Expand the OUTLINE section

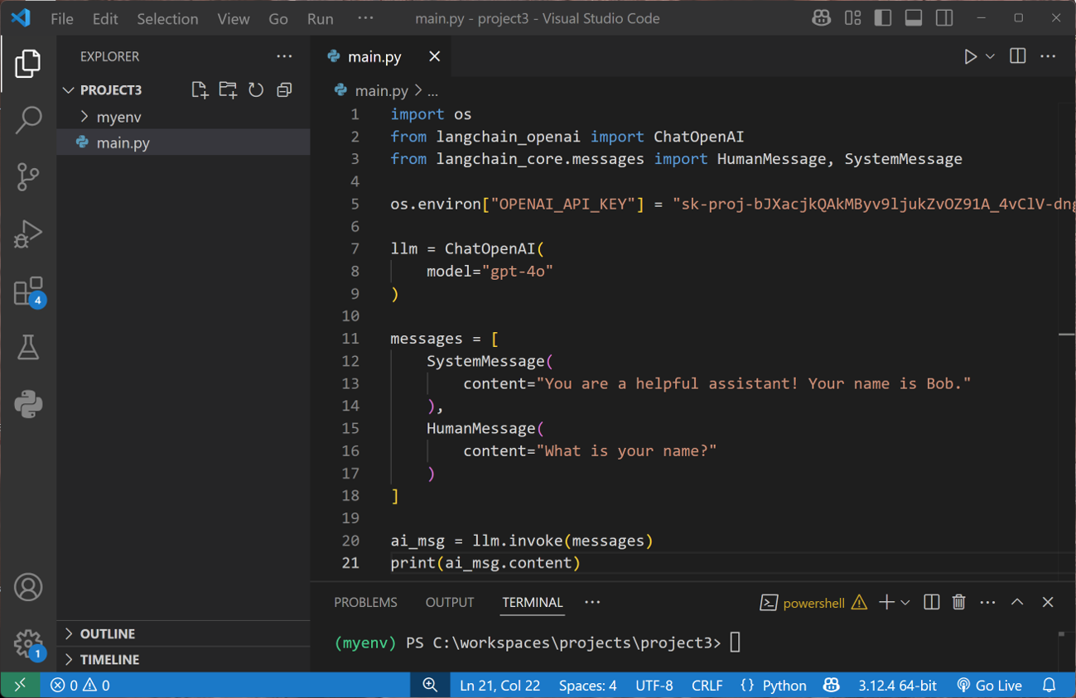click(184, 633)
